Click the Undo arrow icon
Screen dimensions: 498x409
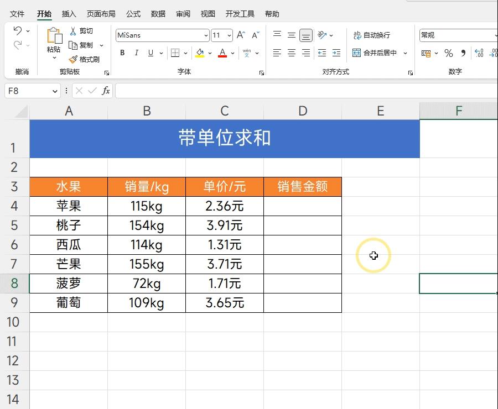point(17,30)
